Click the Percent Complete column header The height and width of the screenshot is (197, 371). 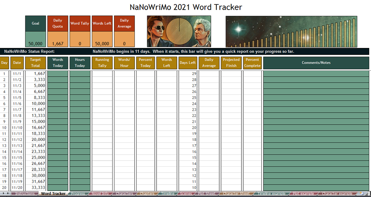point(252,63)
